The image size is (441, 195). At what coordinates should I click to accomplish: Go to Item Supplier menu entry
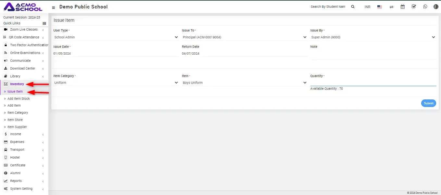[17, 127]
